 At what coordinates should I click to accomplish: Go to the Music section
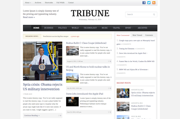click(x=105, y=28)
